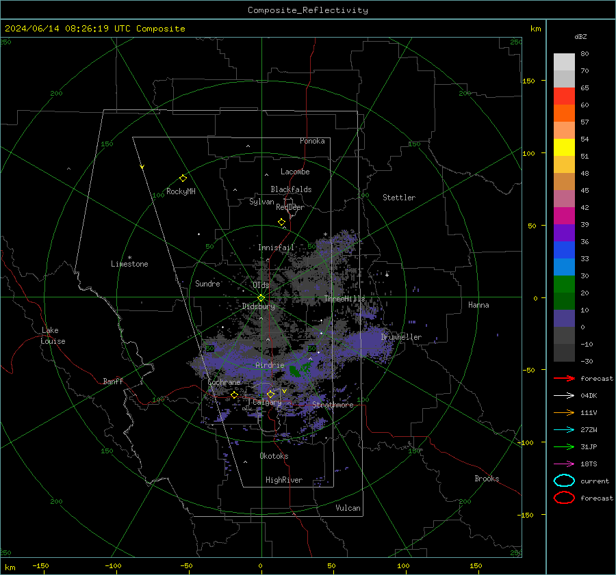The width and height of the screenshot is (616, 575).
Task: Click the Hanna town label
Action: tap(478, 305)
